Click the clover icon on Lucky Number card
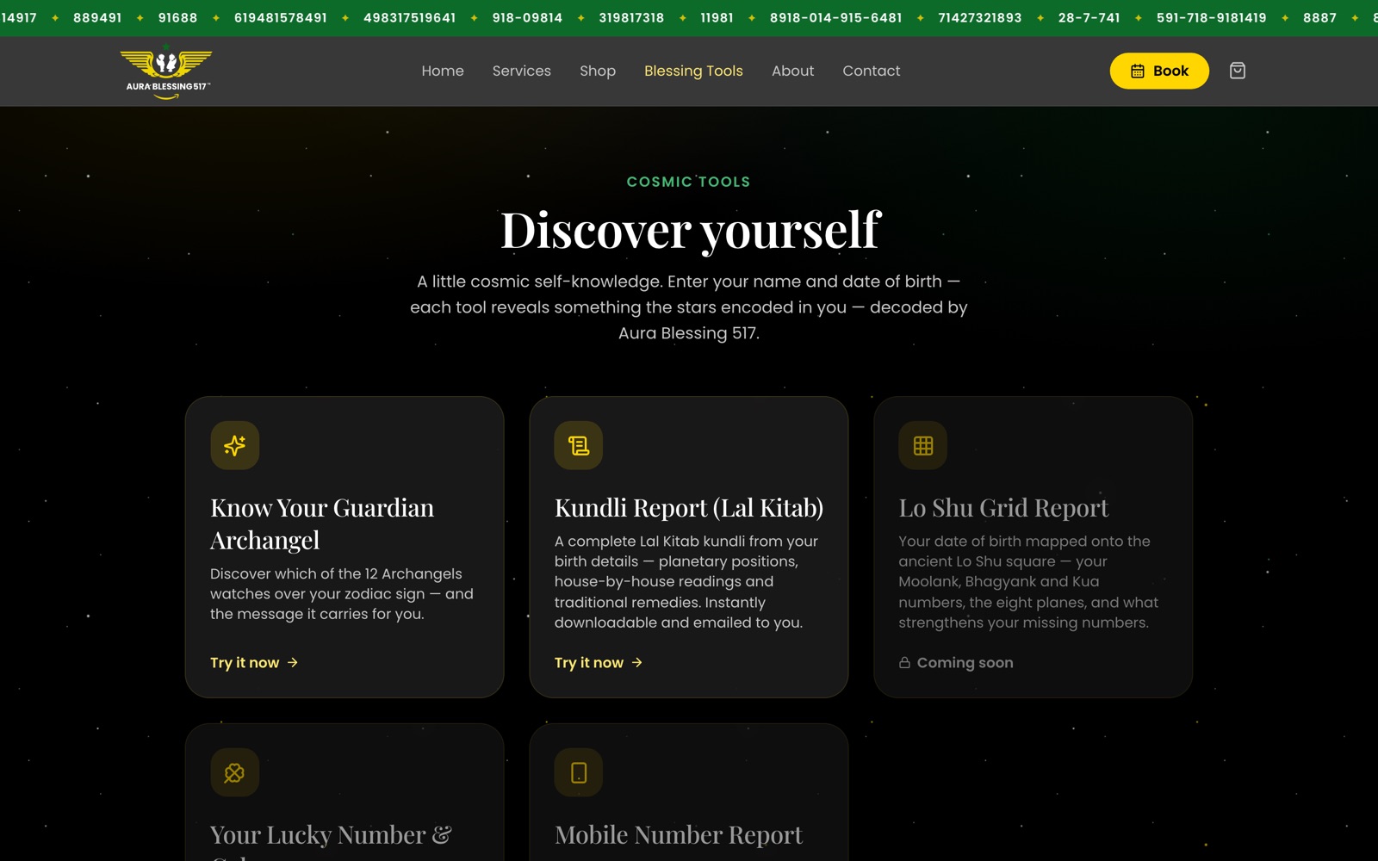The image size is (1378, 861). [235, 772]
